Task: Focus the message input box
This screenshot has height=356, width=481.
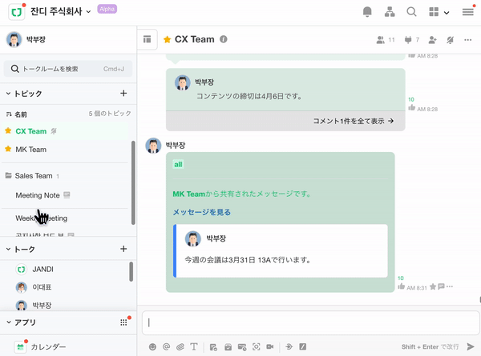Action: (x=311, y=322)
